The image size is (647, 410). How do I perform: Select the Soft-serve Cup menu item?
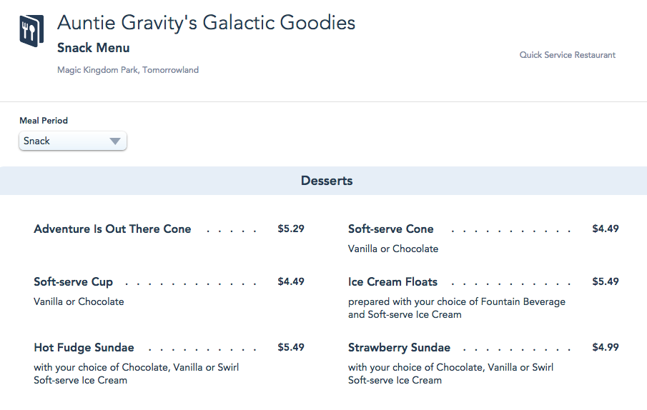tap(73, 282)
